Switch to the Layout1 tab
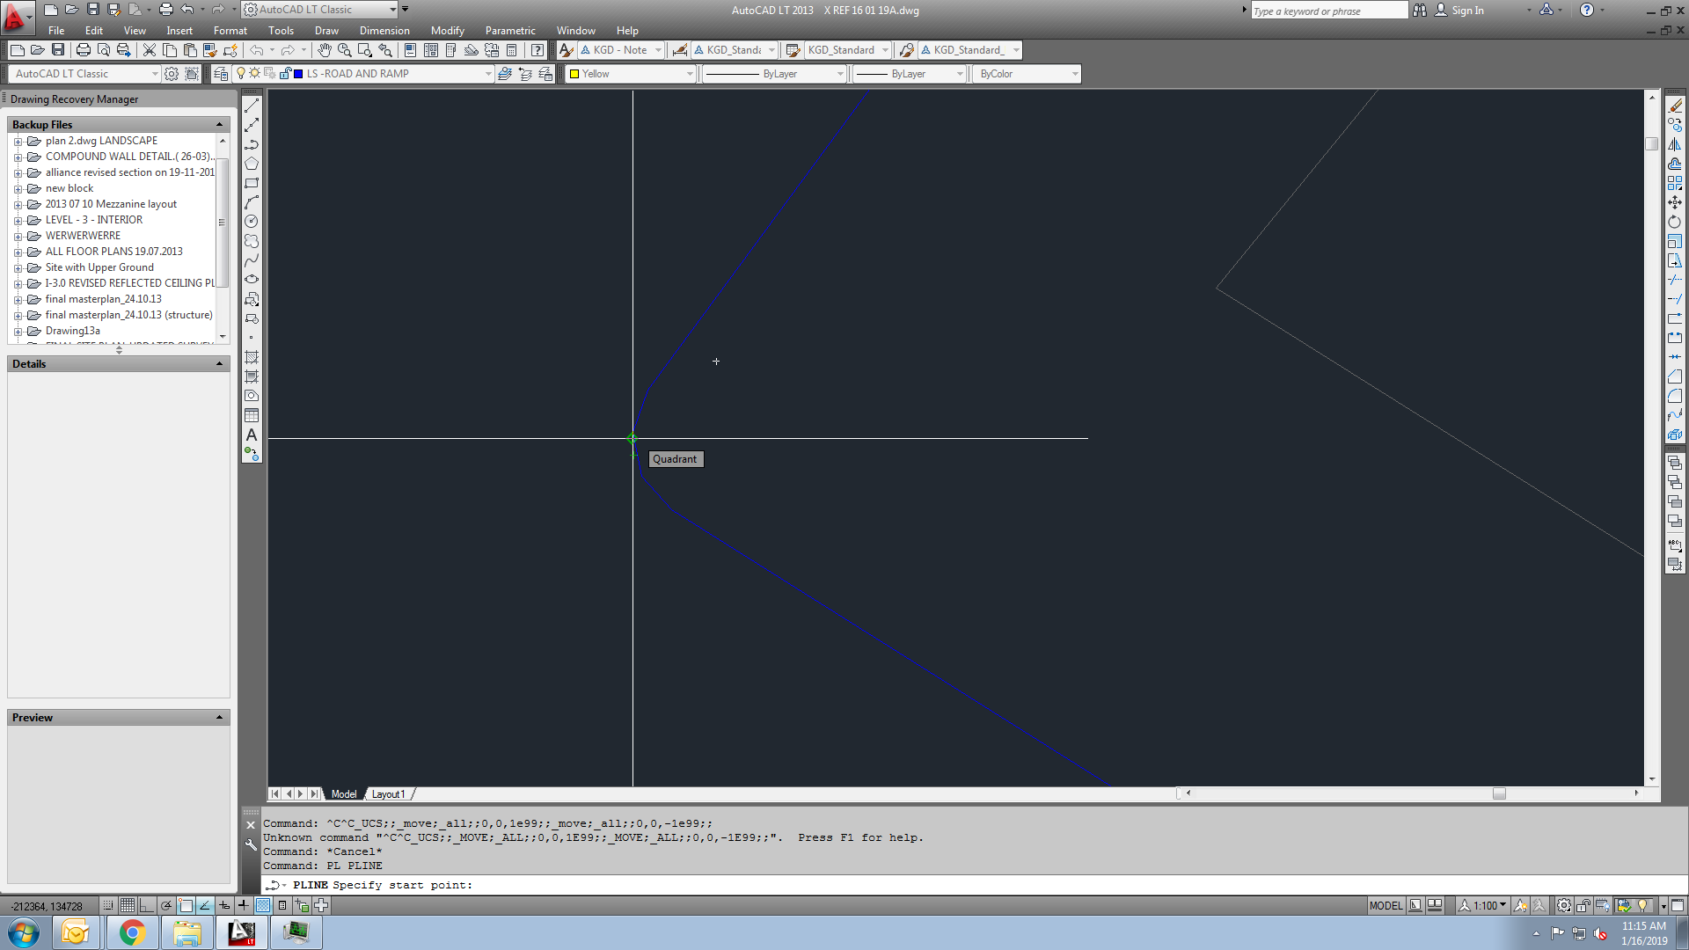1689x950 pixels. click(388, 793)
